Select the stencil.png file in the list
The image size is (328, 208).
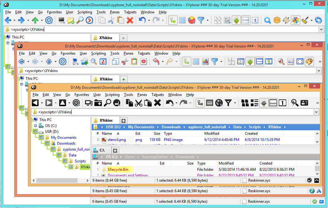pyautogui.click(x=117, y=140)
